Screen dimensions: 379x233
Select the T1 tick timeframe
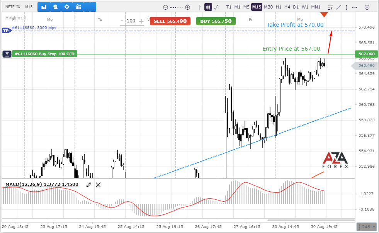[x=229, y=7]
